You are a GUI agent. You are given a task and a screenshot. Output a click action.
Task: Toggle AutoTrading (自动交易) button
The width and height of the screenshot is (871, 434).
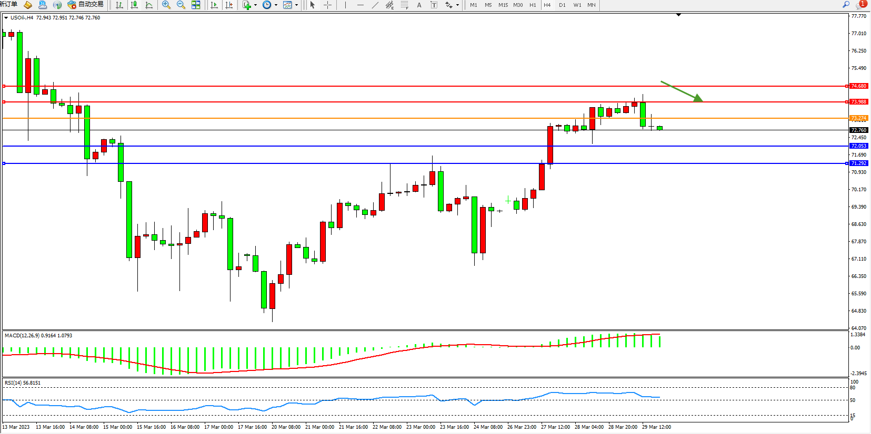point(85,5)
